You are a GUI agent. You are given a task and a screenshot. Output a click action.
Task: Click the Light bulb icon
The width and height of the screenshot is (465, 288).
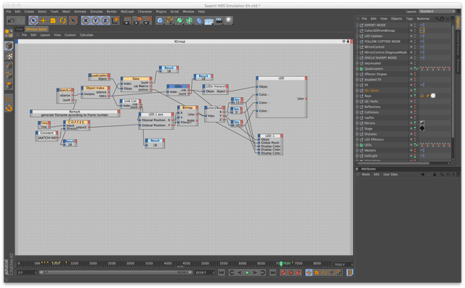click(x=229, y=20)
